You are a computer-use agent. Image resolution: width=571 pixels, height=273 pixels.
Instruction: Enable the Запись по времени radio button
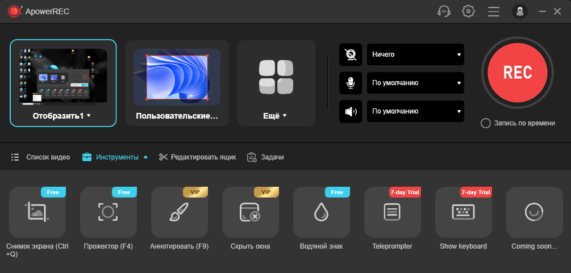pos(485,123)
